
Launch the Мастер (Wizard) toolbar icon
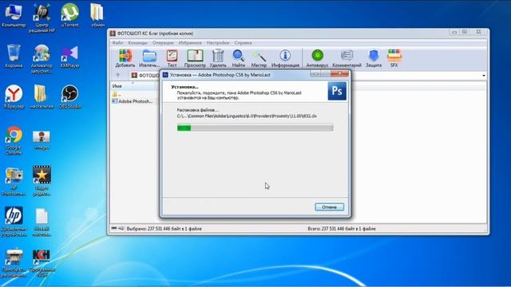(259, 58)
